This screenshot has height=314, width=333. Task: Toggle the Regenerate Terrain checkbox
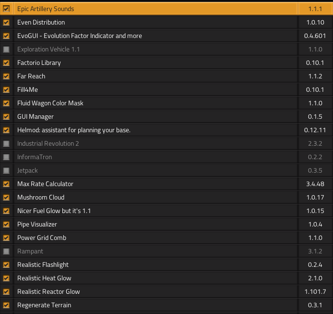click(x=6, y=305)
